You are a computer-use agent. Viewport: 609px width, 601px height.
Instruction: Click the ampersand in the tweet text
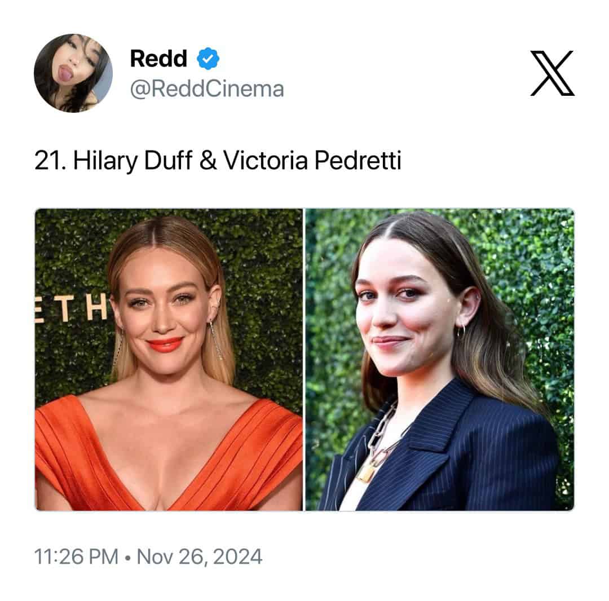208,161
